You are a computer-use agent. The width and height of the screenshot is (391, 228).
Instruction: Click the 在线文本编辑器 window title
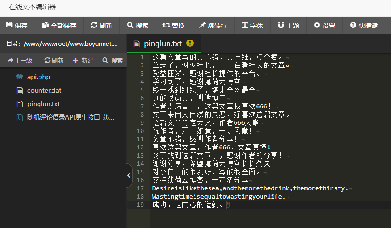click(x=32, y=7)
